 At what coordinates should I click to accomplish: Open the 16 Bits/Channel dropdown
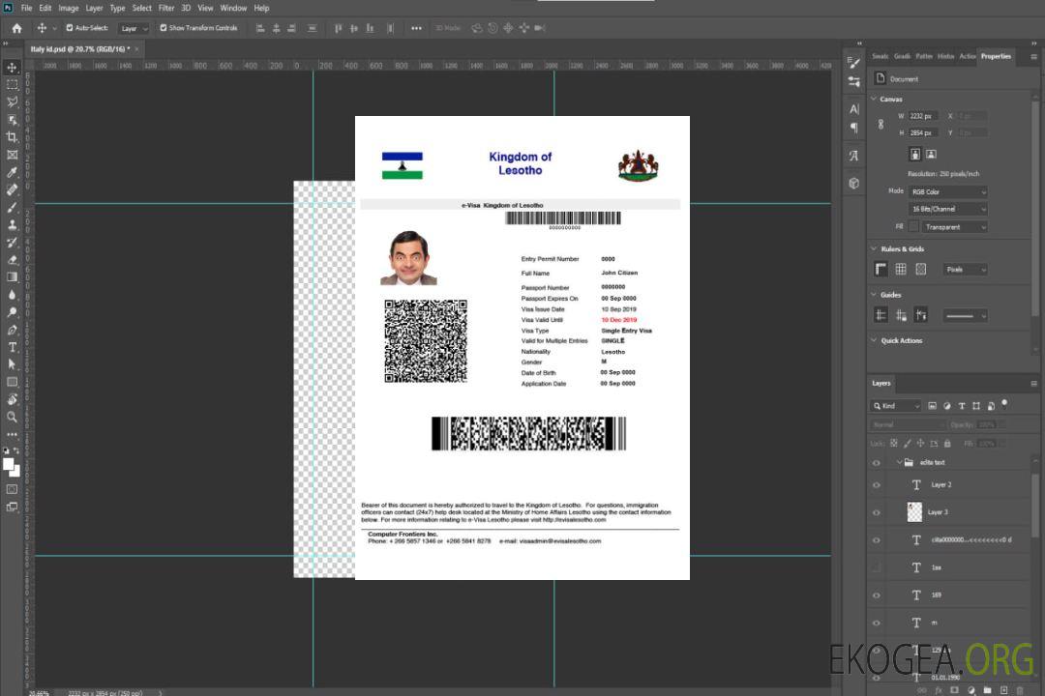click(948, 209)
